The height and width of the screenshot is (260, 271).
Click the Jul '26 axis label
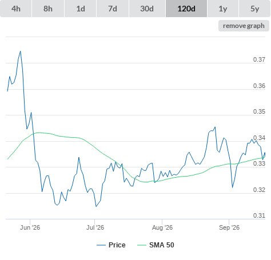[95, 227]
